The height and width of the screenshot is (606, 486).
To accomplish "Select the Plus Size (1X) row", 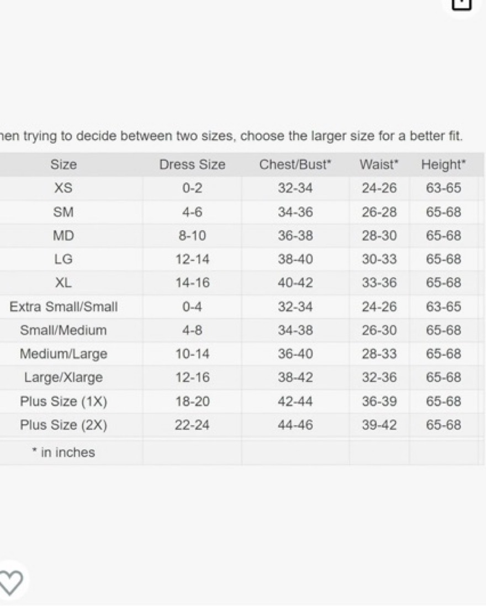I will [x=242, y=402].
